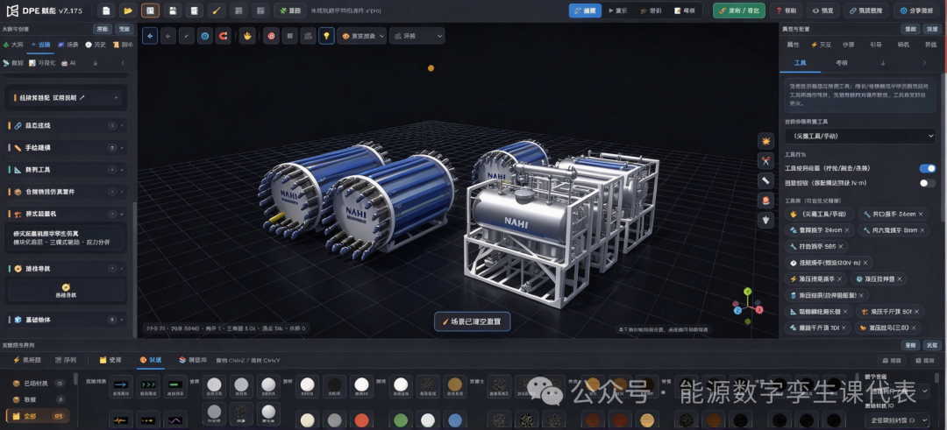Click the share button with blue icon

point(917,11)
